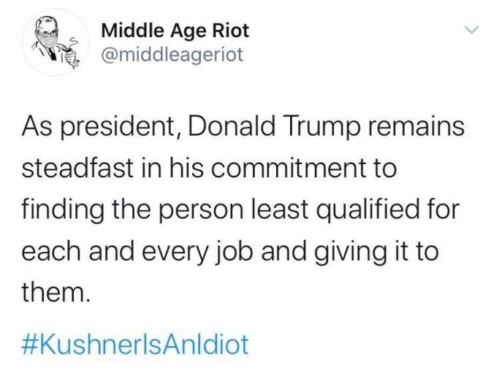
Task: Click the word "them." ending the tweet
Action: tap(54, 293)
